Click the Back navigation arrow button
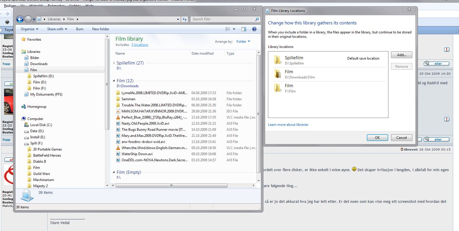This screenshot has height=231, width=459. (x=20, y=19)
